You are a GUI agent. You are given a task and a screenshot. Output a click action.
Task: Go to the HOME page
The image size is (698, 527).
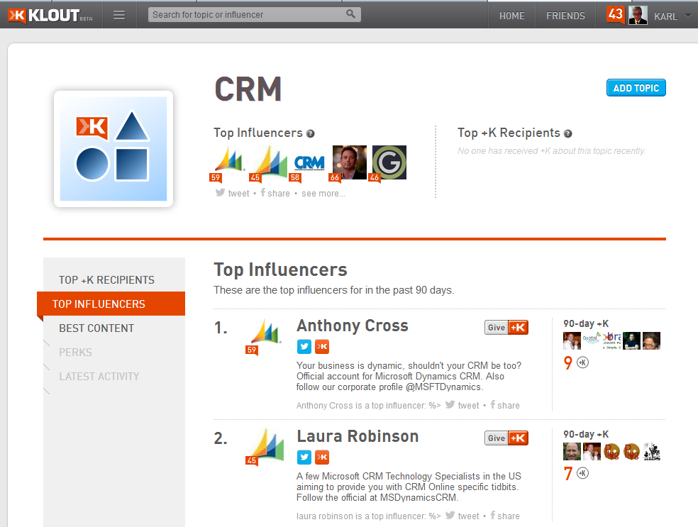point(512,16)
